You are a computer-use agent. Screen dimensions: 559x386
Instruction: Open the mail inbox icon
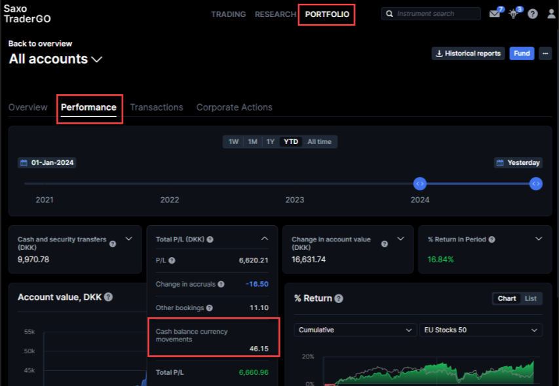coord(494,14)
